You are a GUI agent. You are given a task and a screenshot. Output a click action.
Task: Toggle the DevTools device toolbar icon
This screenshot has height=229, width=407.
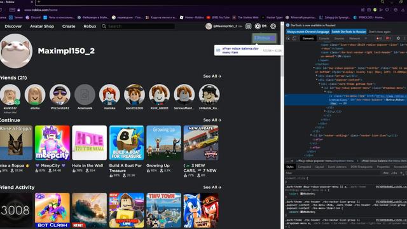coord(294,38)
